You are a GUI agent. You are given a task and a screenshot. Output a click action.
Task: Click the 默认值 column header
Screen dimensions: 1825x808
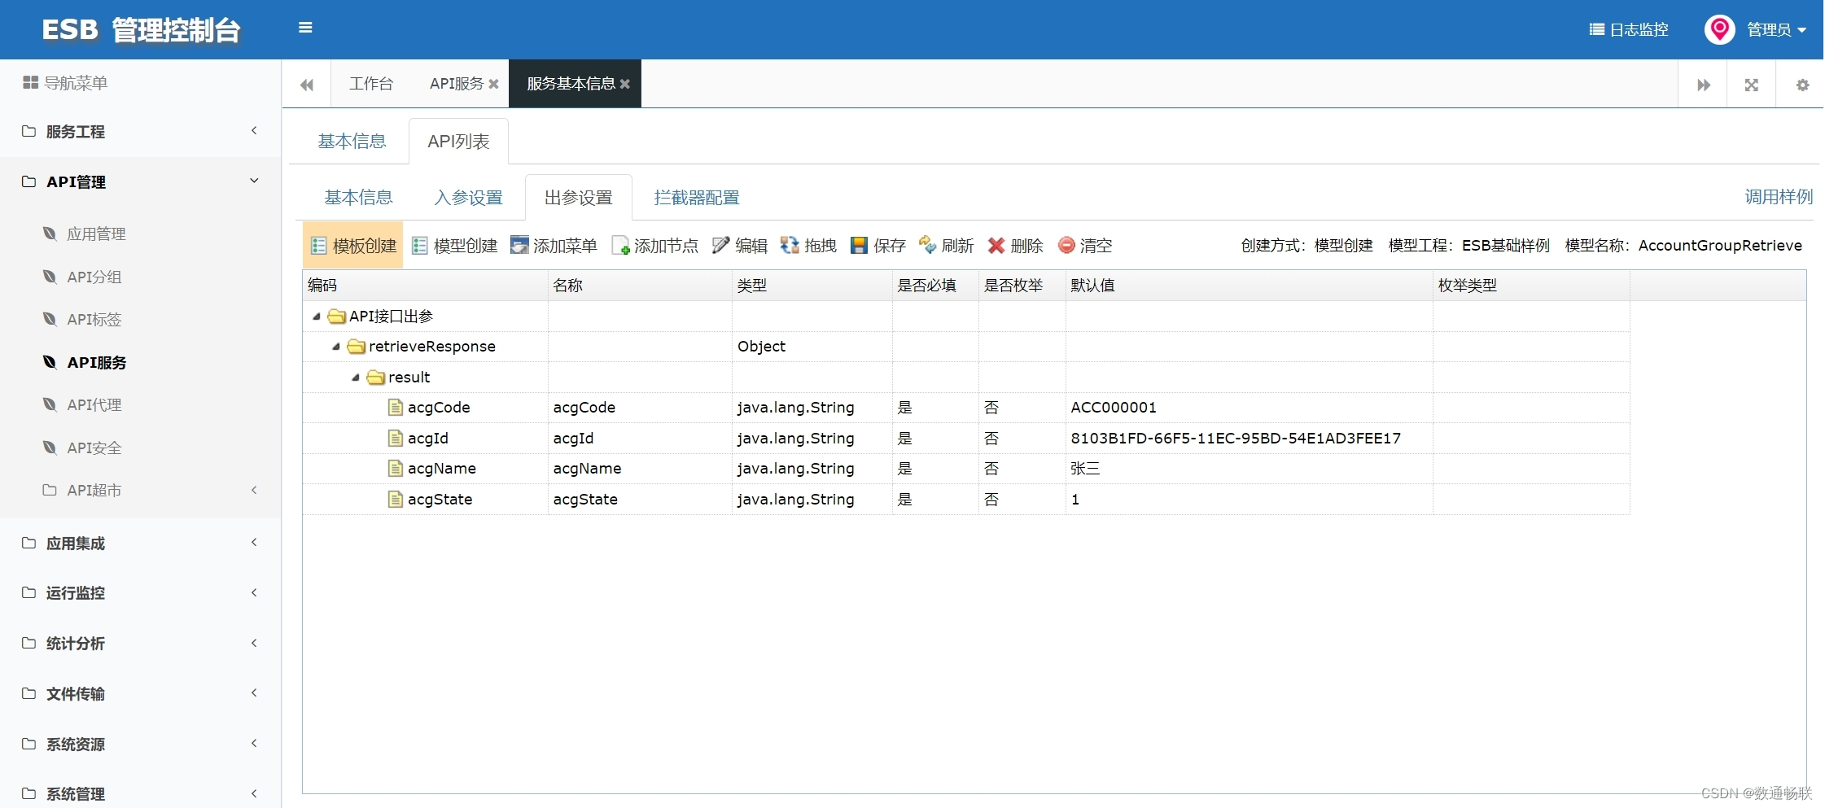tap(1249, 286)
